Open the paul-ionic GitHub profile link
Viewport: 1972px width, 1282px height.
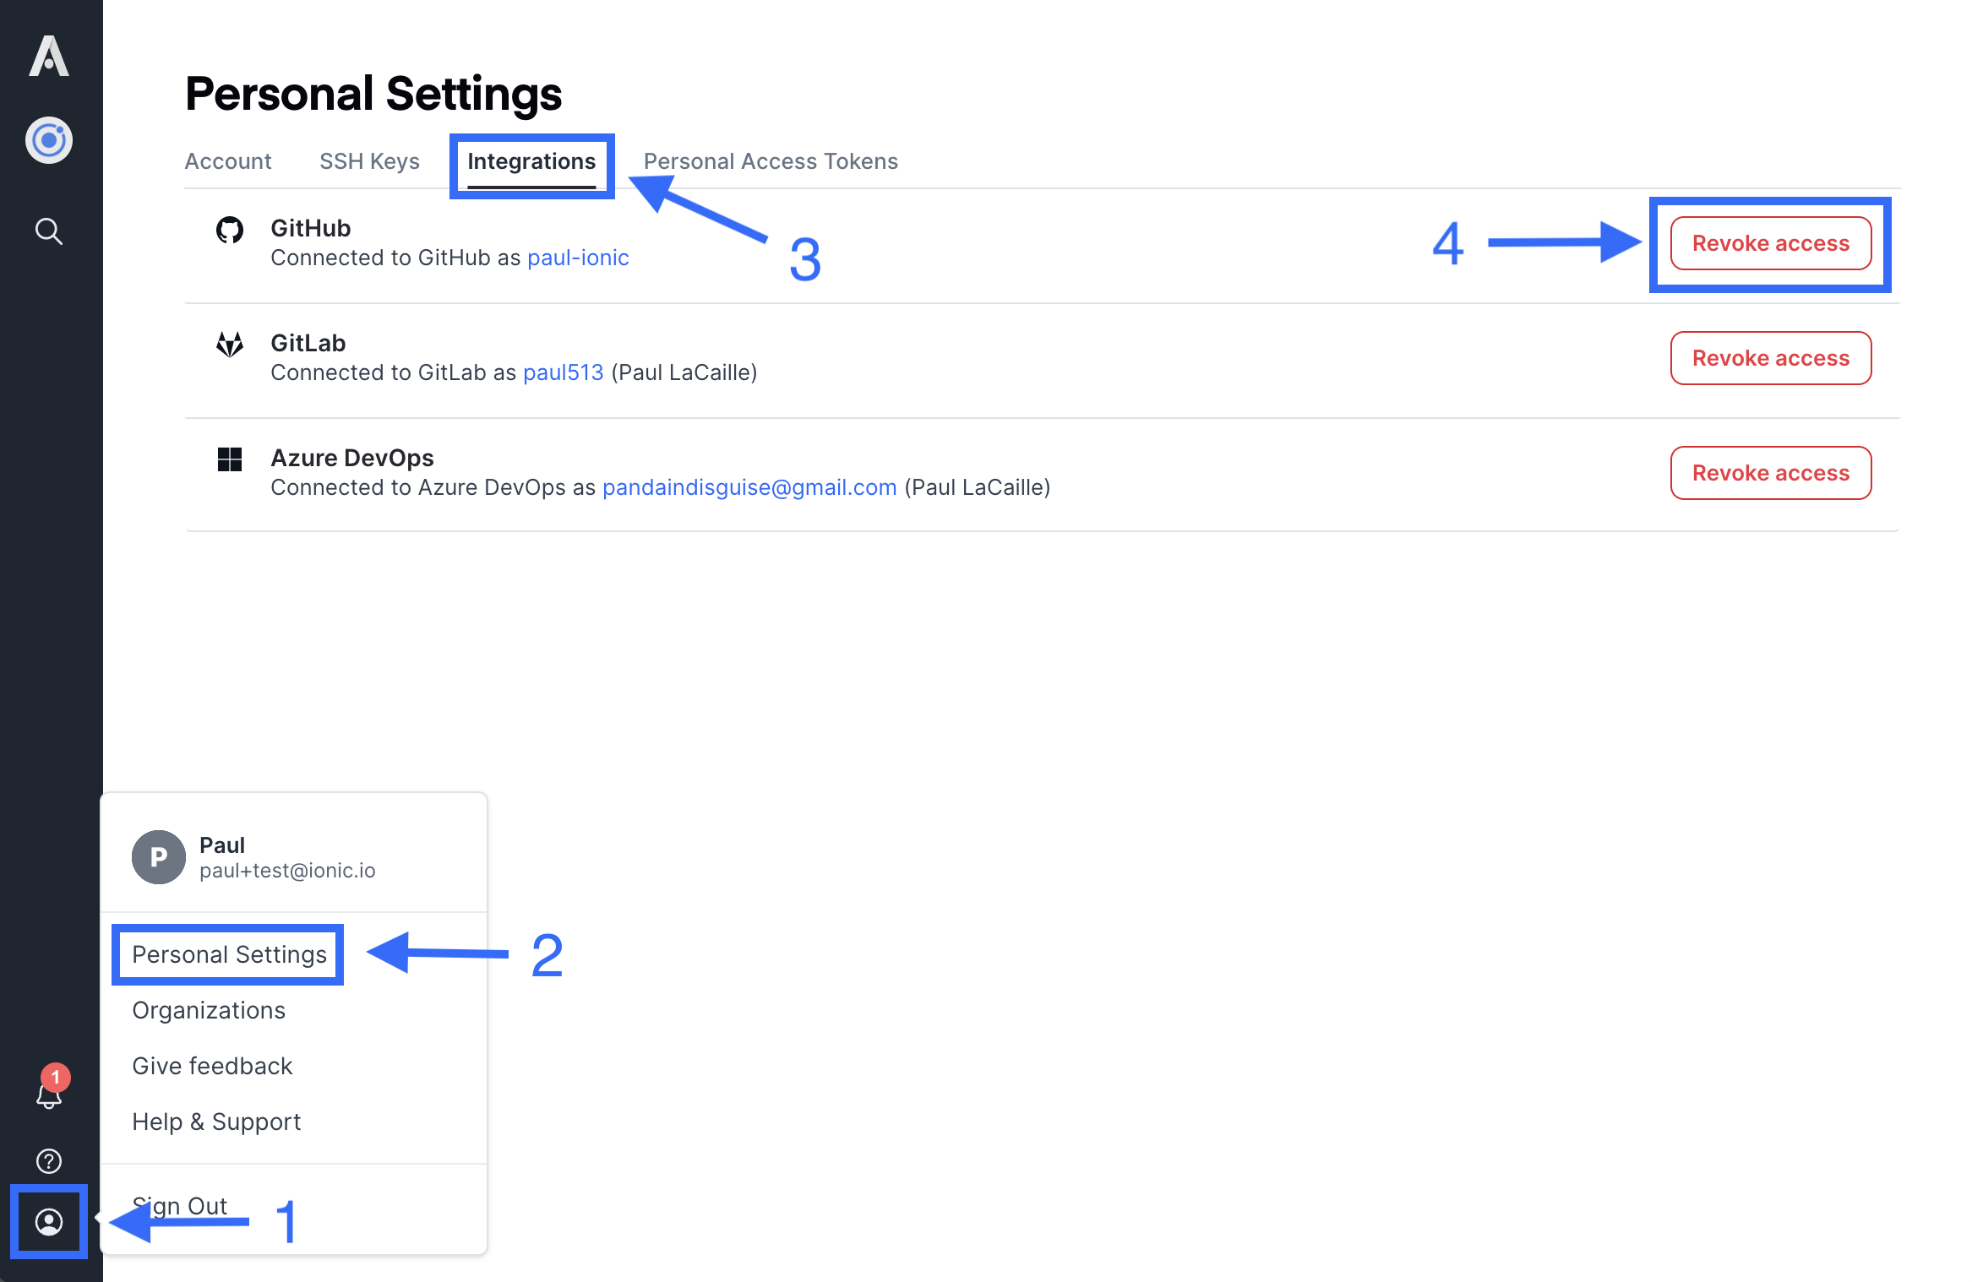pos(578,258)
